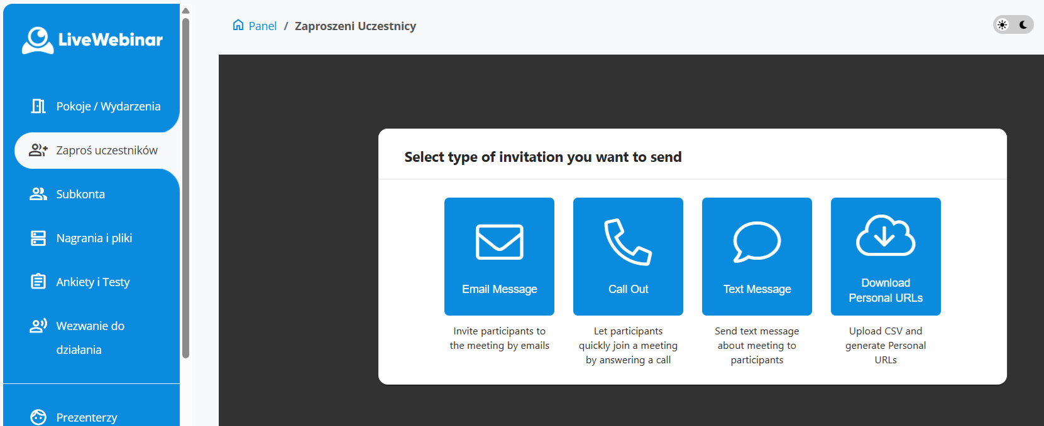Switch to light mode sun toggle
1044x426 pixels.
(1003, 24)
